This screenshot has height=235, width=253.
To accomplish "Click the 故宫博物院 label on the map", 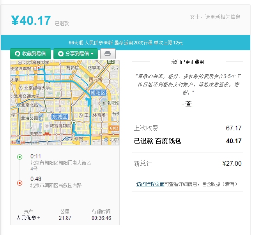I will [x=60, y=125].
